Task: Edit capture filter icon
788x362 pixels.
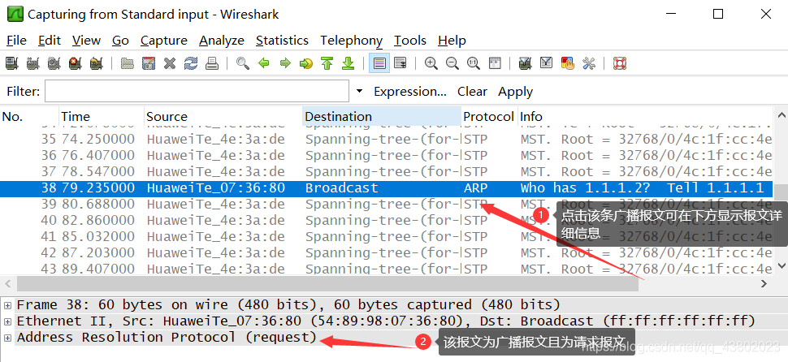Action: [x=525, y=63]
